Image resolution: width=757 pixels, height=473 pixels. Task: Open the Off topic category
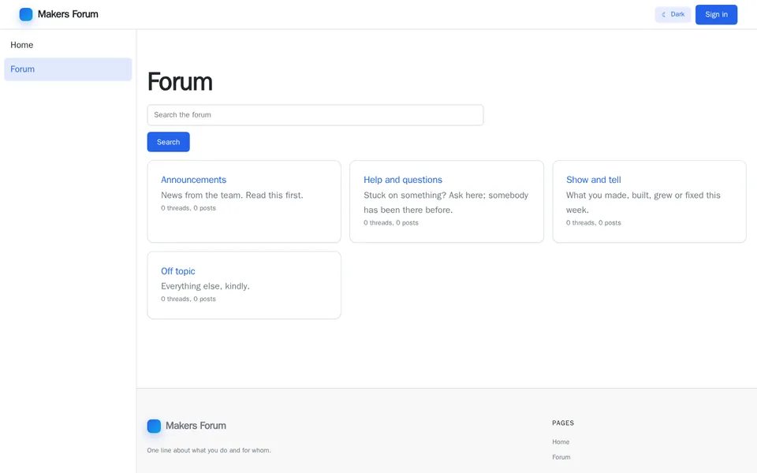pos(178,271)
